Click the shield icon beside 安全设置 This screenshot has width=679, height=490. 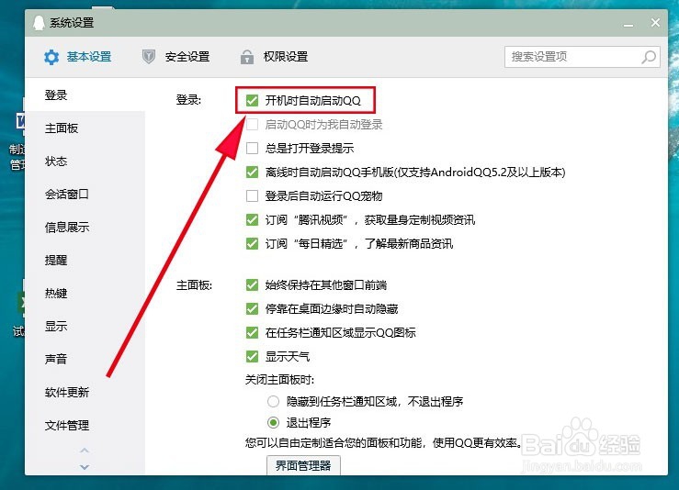(x=149, y=57)
